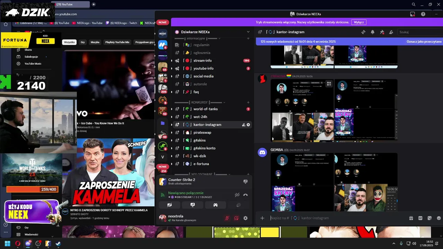Open NEEXcsgo - Twitch bookmark

121,23
